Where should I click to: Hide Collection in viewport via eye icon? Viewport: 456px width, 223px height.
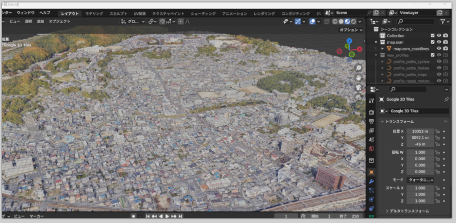[439, 36]
